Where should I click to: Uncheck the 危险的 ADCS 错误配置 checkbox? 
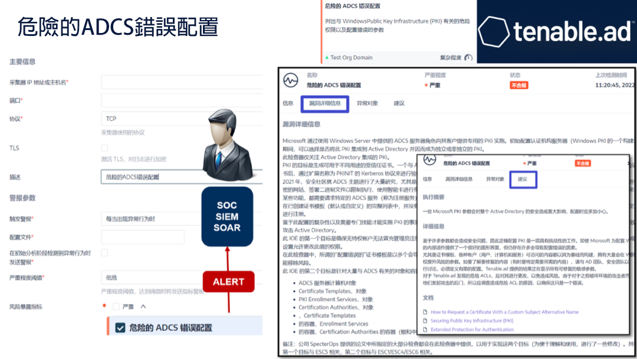click(120, 328)
